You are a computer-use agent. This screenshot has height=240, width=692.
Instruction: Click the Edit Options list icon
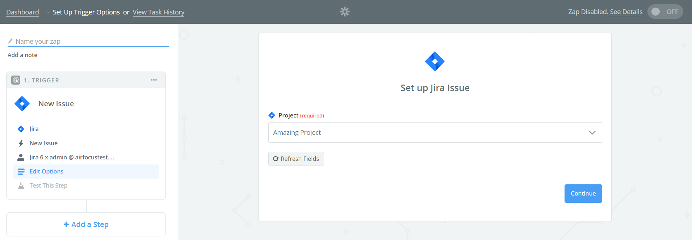21,172
